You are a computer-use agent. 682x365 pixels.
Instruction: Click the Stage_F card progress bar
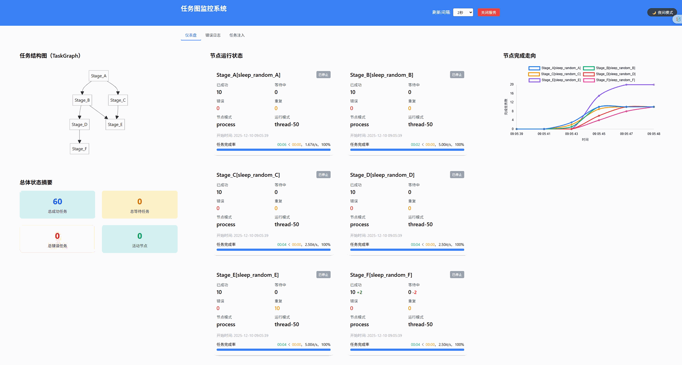pyautogui.click(x=407, y=350)
